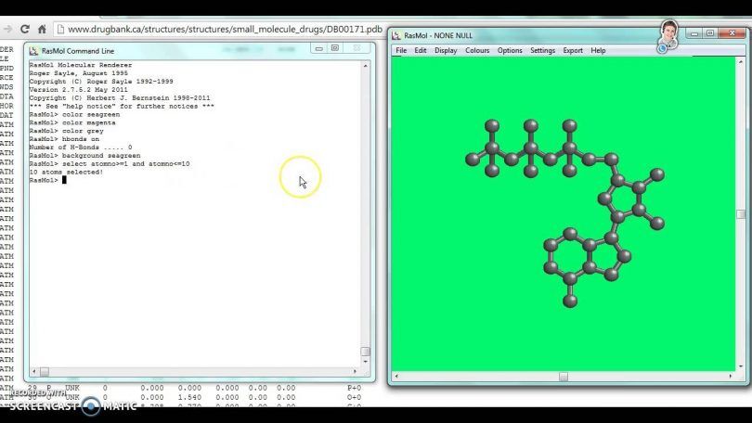The image size is (752, 423).
Task: Click the RasMol> command prompt cursor
Action: coord(64,180)
